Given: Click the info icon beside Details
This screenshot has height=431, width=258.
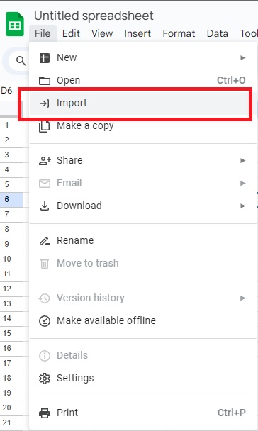Looking at the screenshot, I should (x=45, y=355).
